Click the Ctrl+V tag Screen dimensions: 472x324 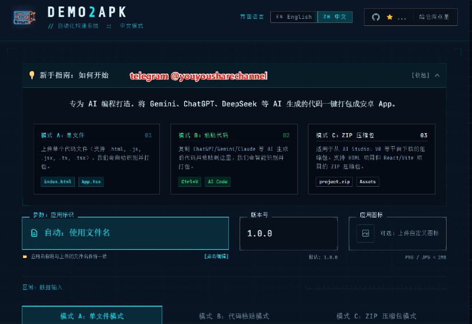(189, 181)
